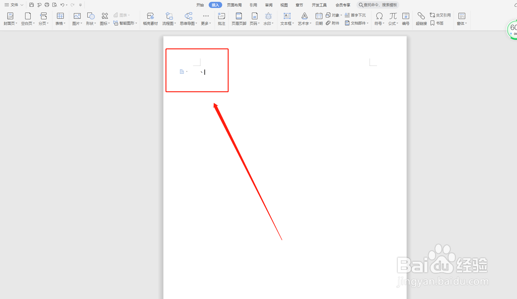
Task: Insert a table with 表格
Action: coord(60,19)
